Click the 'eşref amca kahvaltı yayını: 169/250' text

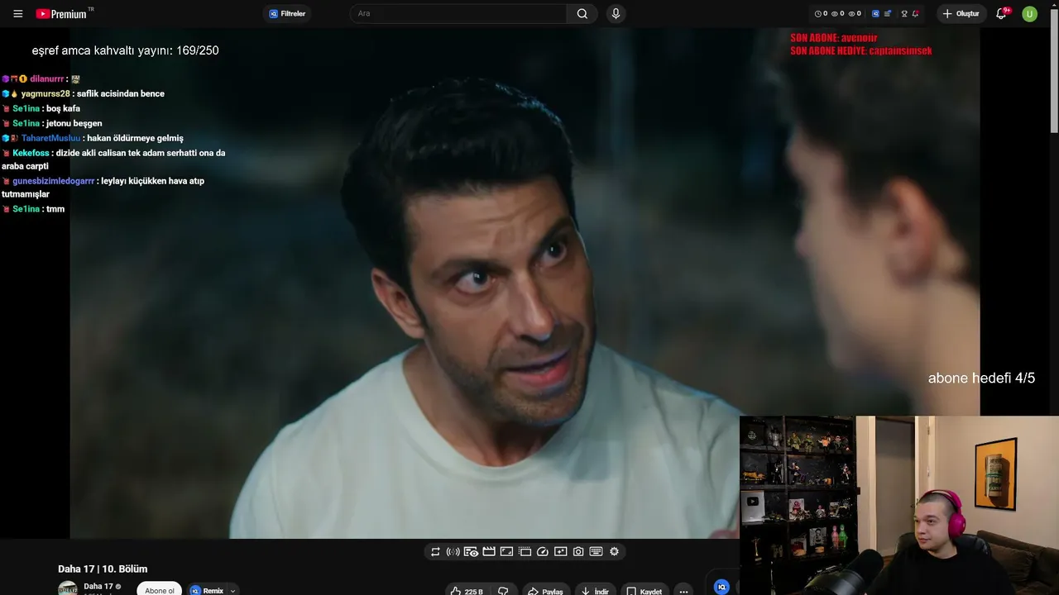125,50
